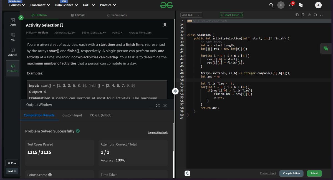Switch to the Editorial tab
The width and height of the screenshot is (333, 180).
pyautogui.click(x=78, y=15)
